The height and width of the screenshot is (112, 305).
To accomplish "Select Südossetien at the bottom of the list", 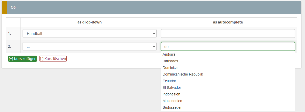I will pyautogui.click(x=172, y=107).
